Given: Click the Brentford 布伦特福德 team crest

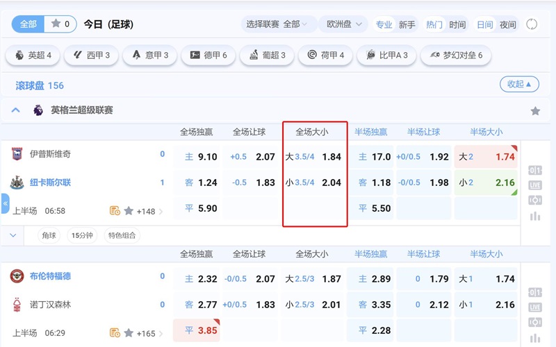Looking at the screenshot, I should (17, 276).
